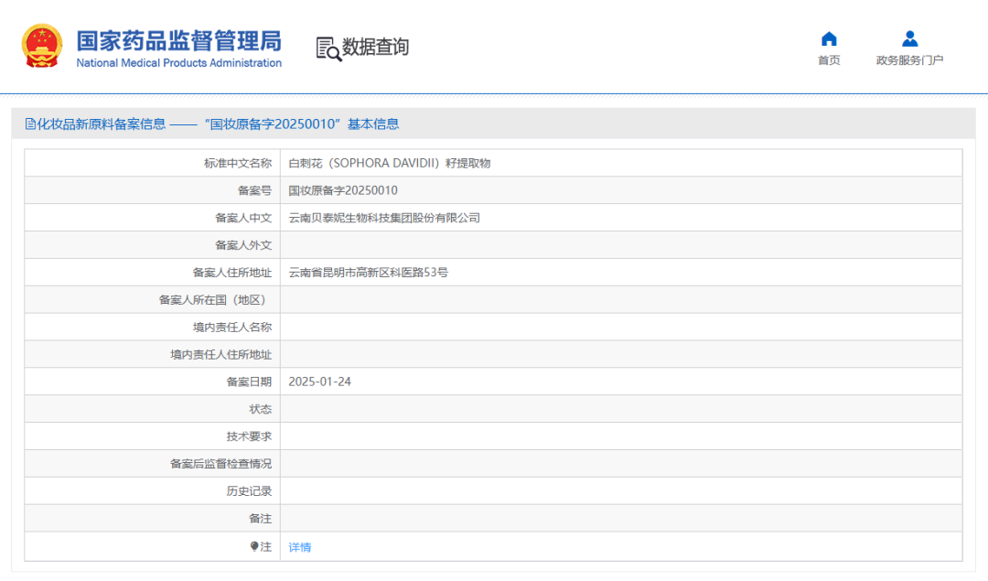
Task: Click the section header 化妆品新原料备案信息
Action: pyautogui.click(x=101, y=124)
